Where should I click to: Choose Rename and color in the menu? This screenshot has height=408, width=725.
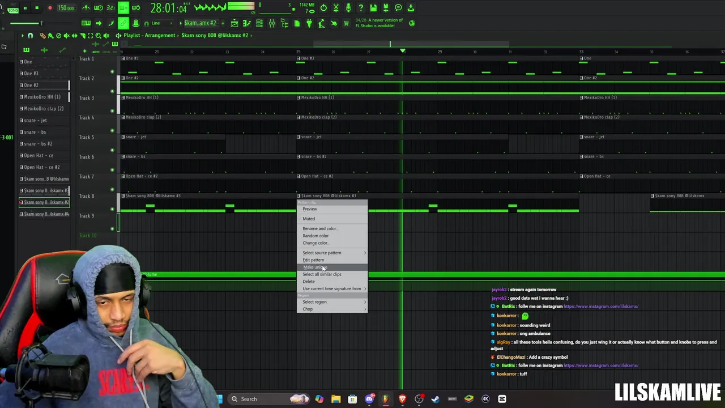click(332, 228)
